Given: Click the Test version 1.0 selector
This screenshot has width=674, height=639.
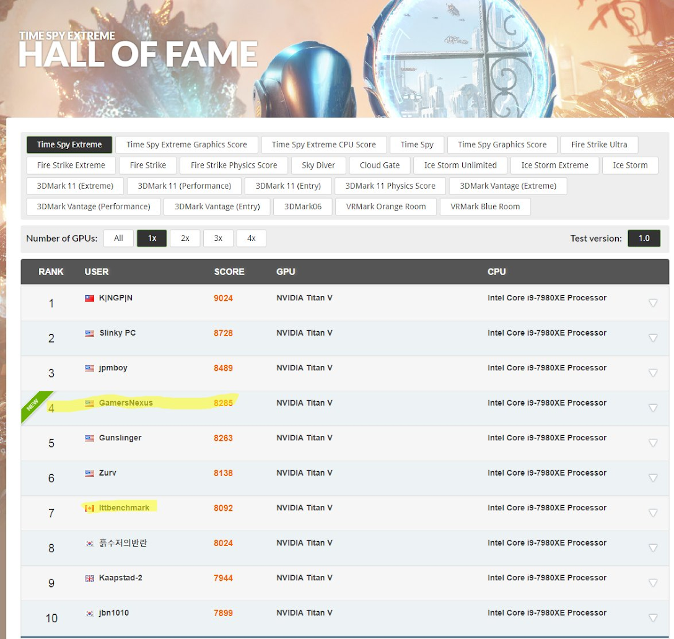Looking at the screenshot, I should tap(644, 238).
